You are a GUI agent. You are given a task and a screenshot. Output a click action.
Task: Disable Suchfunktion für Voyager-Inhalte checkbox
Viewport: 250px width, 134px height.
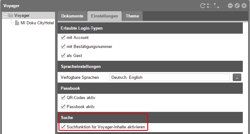pyautogui.click(x=63, y=127)
